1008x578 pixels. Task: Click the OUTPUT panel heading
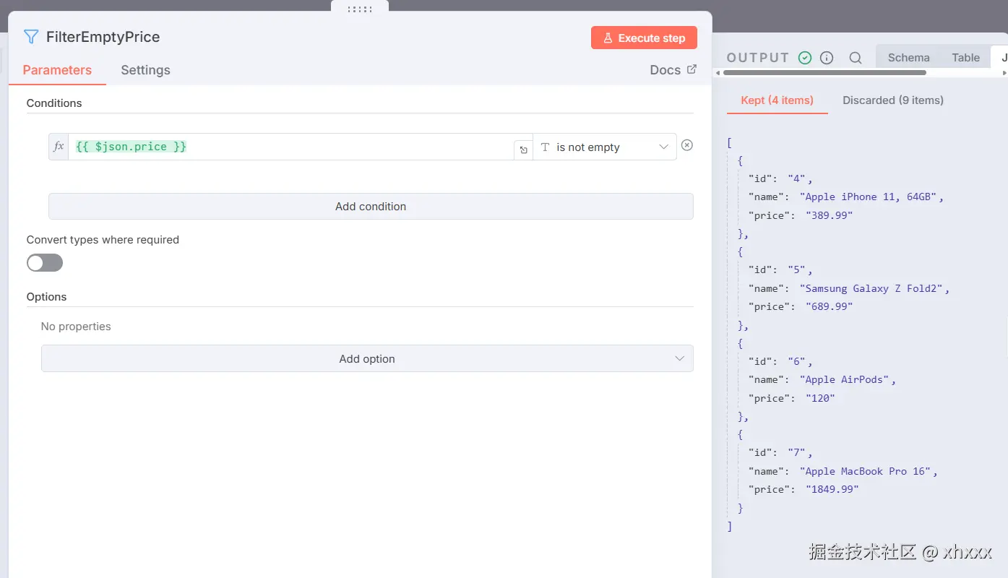pyautogui.click(x=758, y=58)
